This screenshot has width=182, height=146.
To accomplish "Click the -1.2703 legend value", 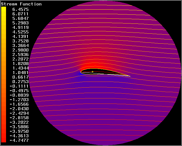I will tap(19, 100).
